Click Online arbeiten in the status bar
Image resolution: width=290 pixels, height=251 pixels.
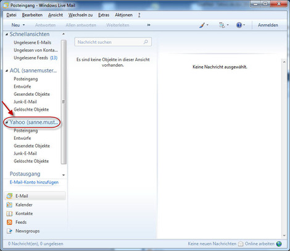[260, 244]
